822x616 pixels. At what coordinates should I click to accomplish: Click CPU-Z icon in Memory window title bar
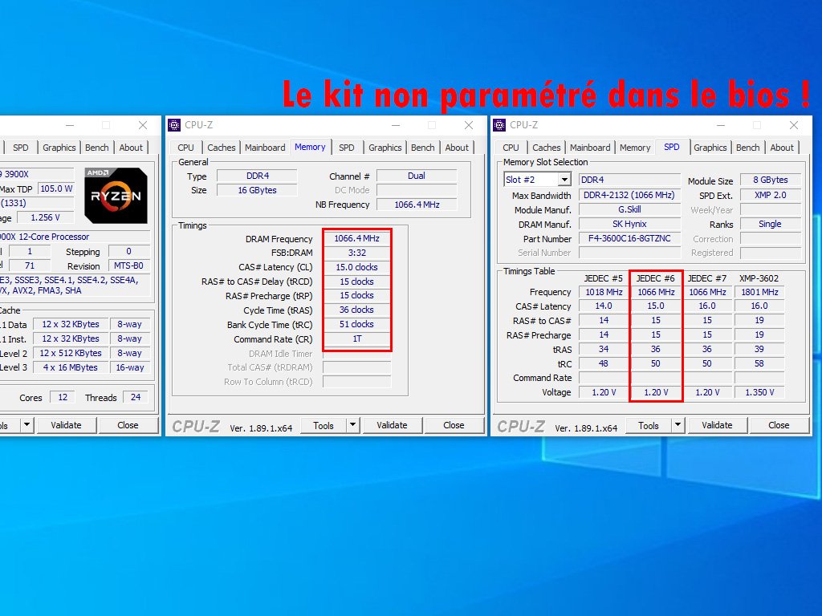pos(174,125)
